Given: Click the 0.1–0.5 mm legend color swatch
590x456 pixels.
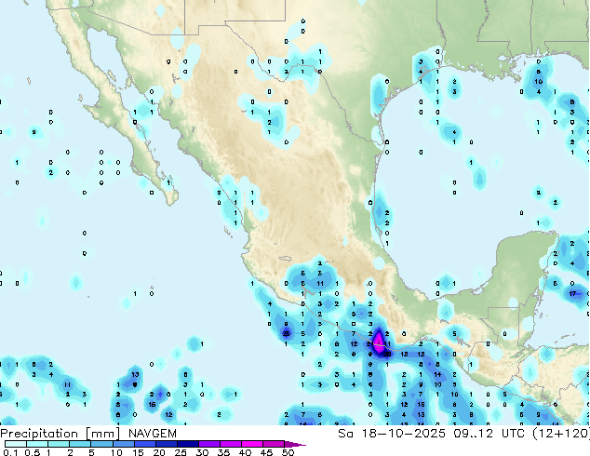Looking at the screenshot, I should click(x=16, y=444).
